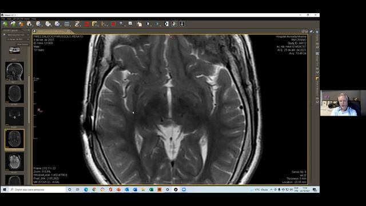Click the webcam video tile
The image size is (366, 206).
pos(343,103)
